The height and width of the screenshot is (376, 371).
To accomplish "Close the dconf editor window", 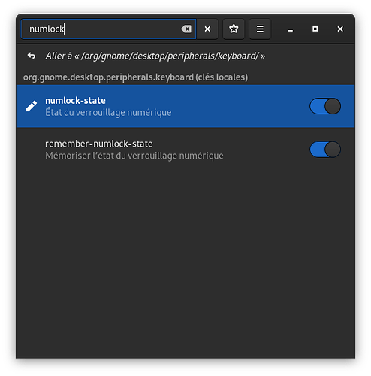I will pyautogui.click(x=340, y=29).
